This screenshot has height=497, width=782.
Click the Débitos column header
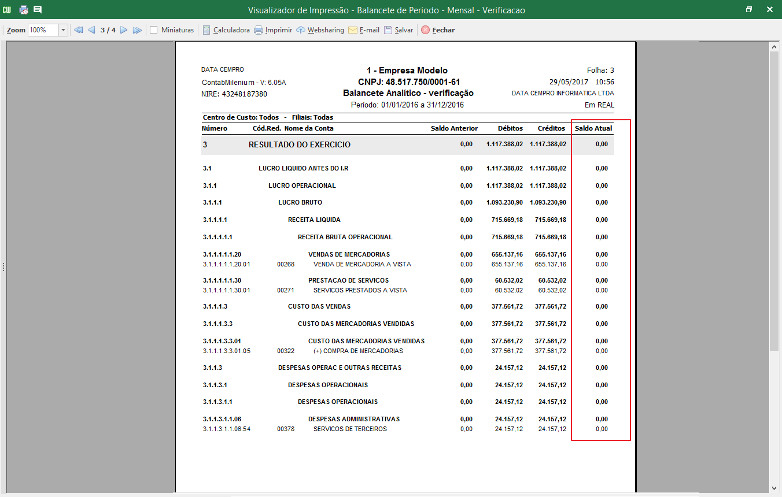coord(510,128)
